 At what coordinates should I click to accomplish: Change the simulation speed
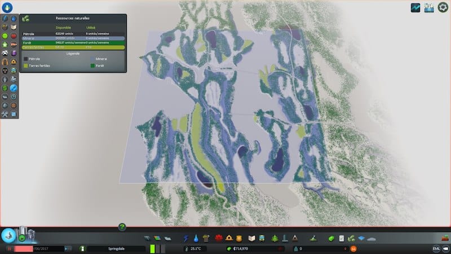(68, 248)
